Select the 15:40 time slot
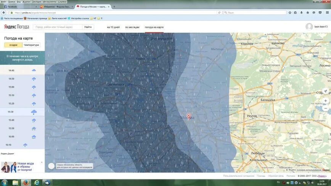This screenshot has width=331, height=186. click(x=22, y=120)
